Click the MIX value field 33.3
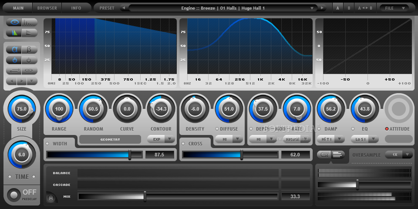 (295, 196)
